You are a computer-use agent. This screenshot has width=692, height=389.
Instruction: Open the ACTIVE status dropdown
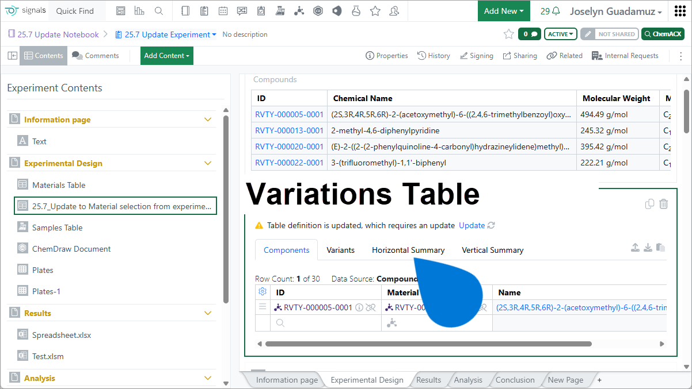(x=561, y=34)
